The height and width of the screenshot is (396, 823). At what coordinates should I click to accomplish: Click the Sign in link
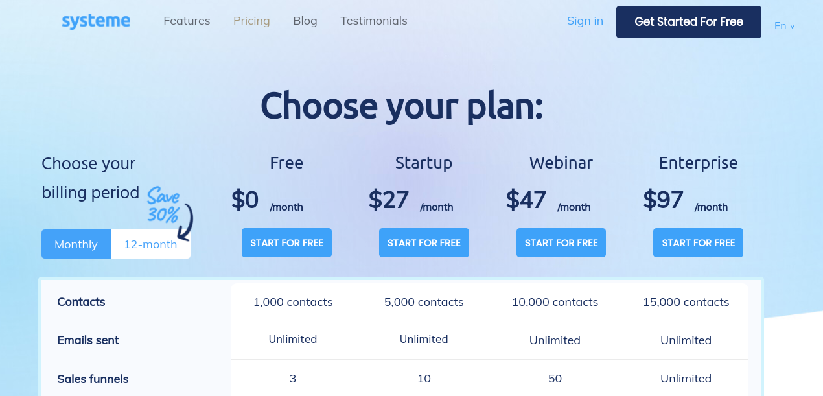pyautogui.click(x=585, y=21)
